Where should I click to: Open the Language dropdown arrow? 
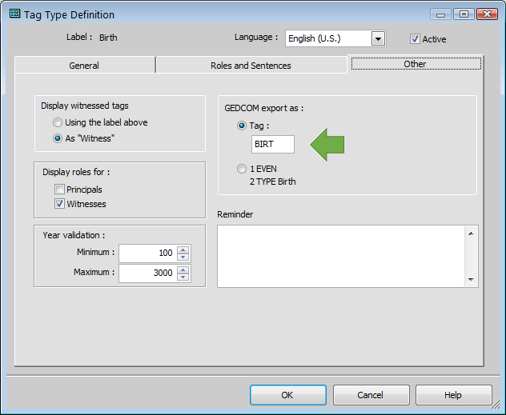coord(378,39)
